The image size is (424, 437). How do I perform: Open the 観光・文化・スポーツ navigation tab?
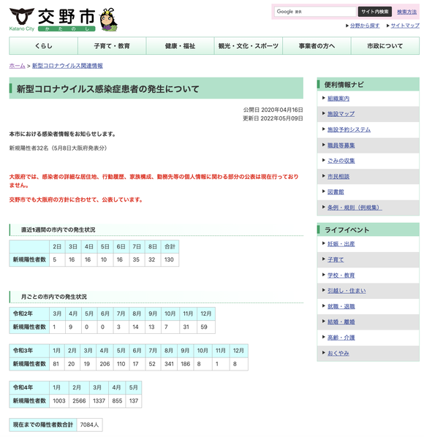[x=249, y=46]
